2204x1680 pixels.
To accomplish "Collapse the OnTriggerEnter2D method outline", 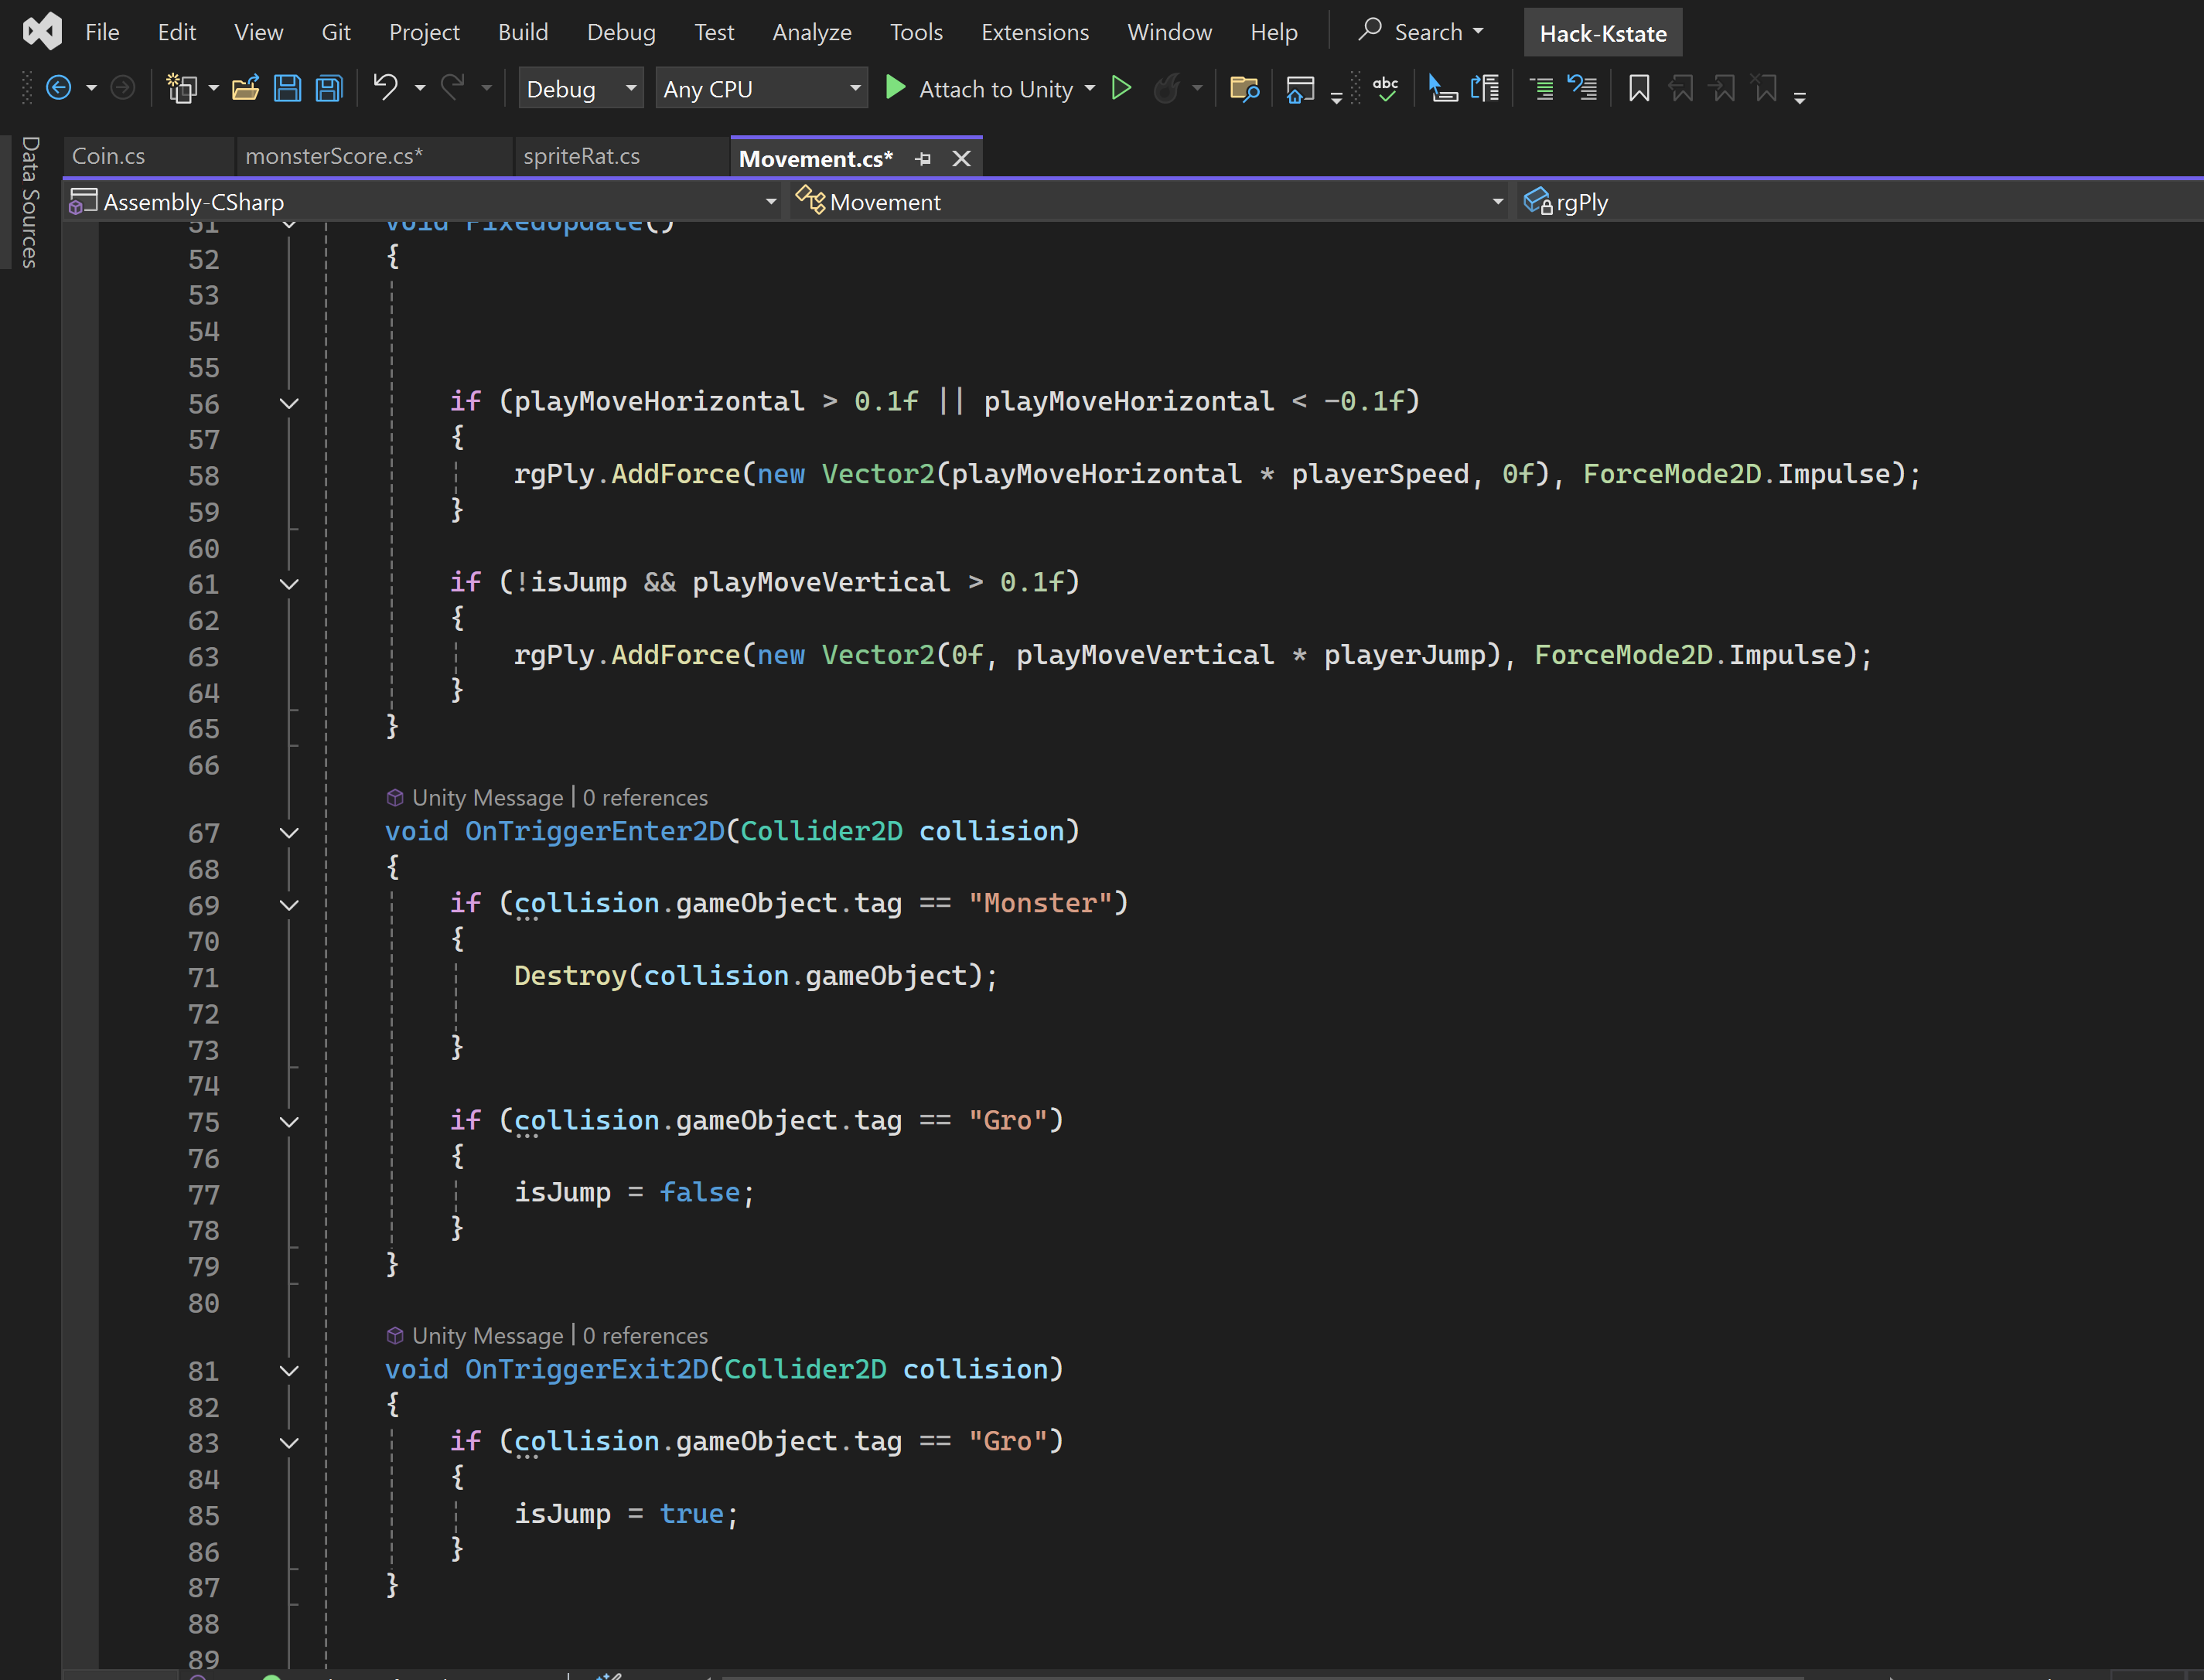I will pos(289,833).
